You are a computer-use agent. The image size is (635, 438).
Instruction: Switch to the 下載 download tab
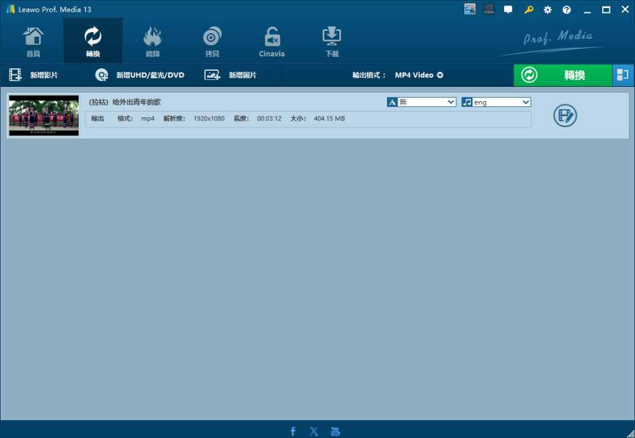click(332, 42)
